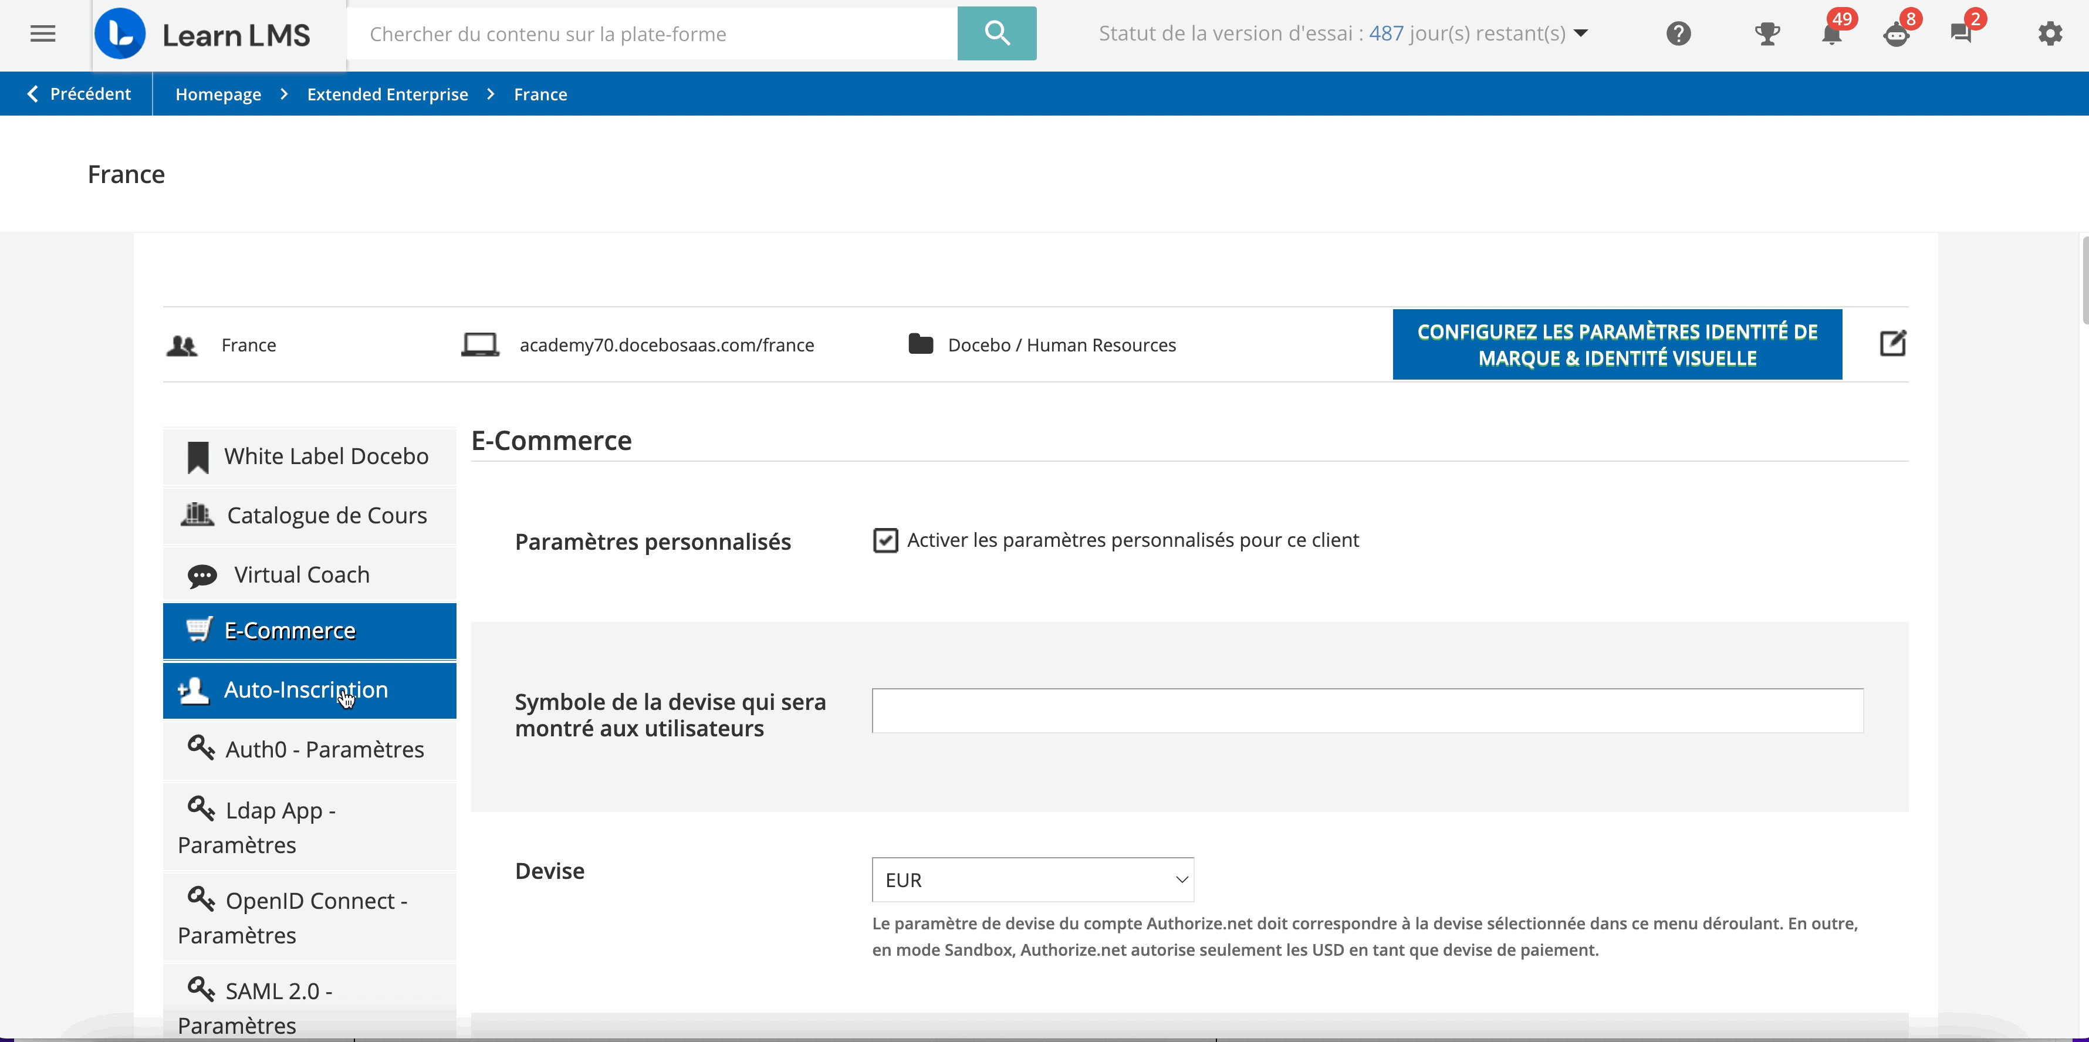Open SAML 2.0 - Paramètres tab
2089x1042 pixels.
(x=309, y=1002)
